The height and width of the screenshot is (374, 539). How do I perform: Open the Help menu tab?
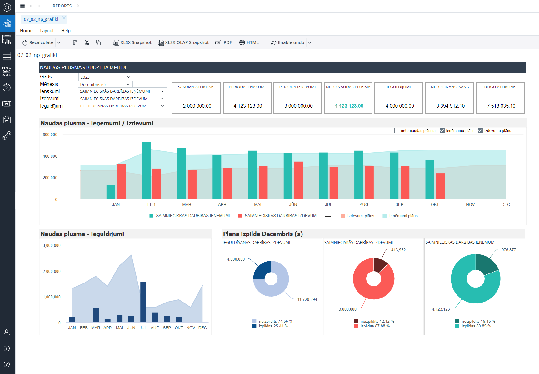click(x=66, y=31)
